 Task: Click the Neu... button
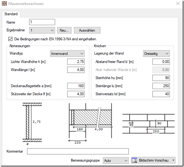[x=64, y=30]
